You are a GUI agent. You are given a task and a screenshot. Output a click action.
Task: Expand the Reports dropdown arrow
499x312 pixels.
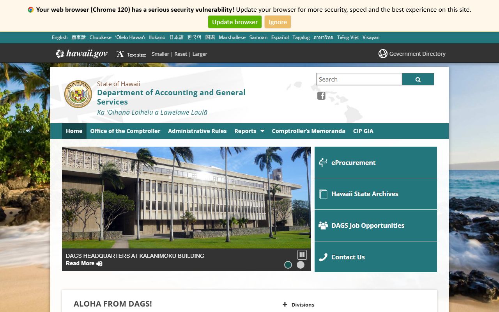click(x=262, y=131)
